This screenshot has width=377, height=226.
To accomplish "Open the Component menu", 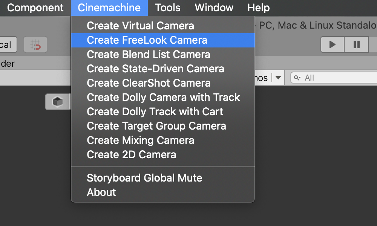I will click(x=35, y=8).
